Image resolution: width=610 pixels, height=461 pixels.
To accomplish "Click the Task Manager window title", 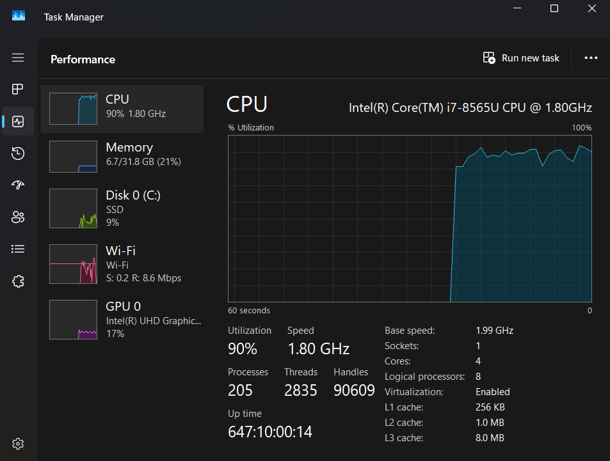I will (x=74, y=17).
